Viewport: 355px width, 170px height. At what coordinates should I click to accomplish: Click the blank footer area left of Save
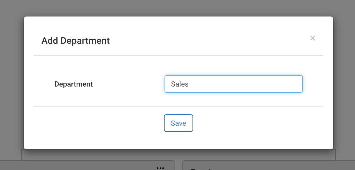pyautogui.click(x=98, y=123)
